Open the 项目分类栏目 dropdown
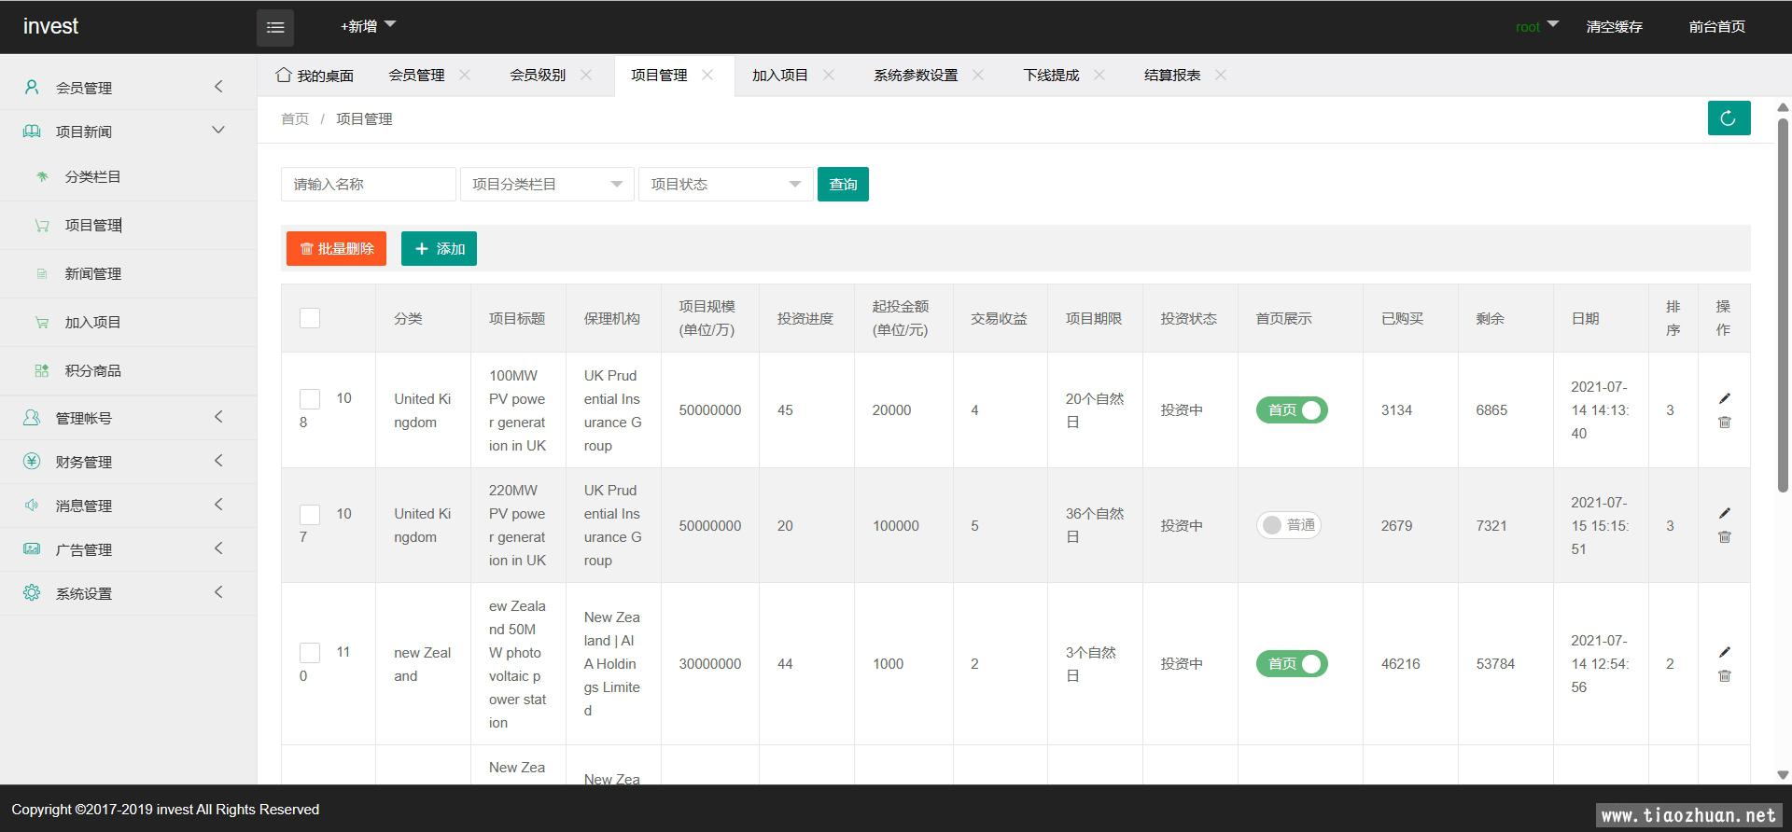 547,185
